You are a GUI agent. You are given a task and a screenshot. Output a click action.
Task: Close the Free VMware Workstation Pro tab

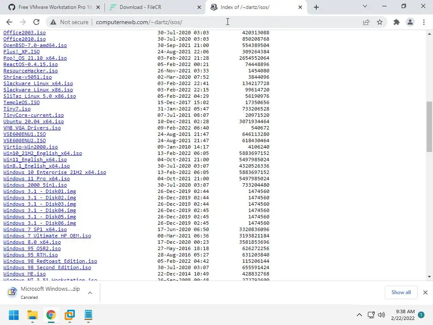pyautogui.click(x=98, y=7)
